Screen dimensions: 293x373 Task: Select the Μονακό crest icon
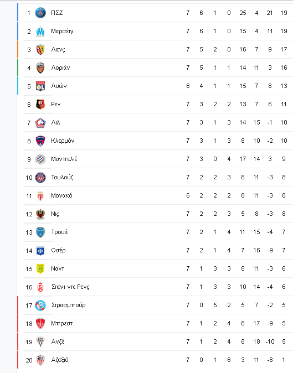(40, 196)
